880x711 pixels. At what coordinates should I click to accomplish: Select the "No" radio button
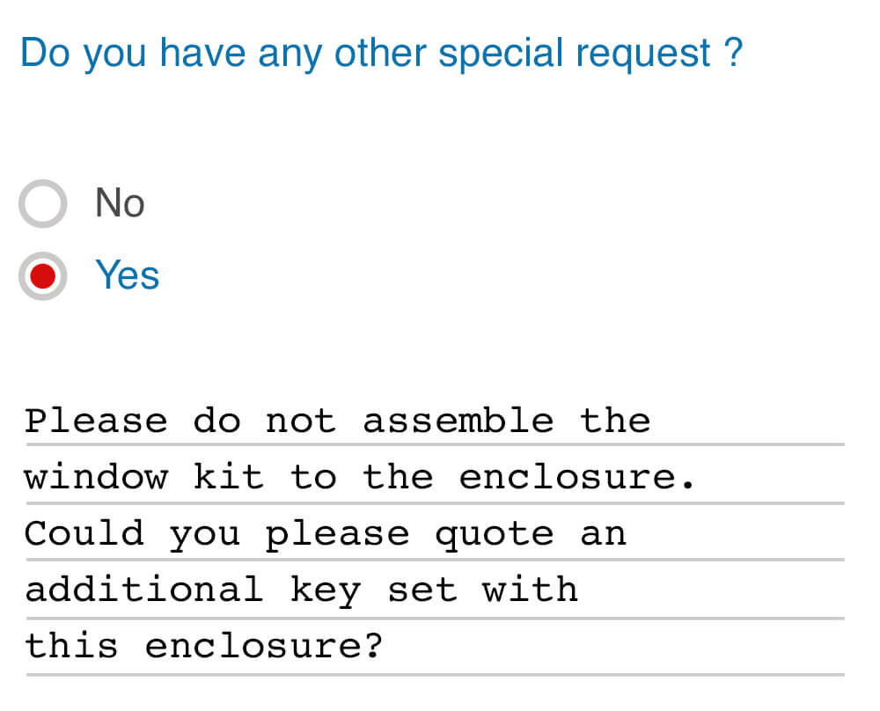tap(42, 204)
